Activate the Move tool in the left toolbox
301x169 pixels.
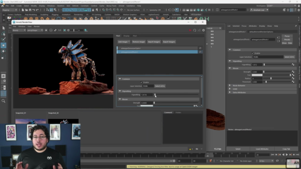coord(3,46)
